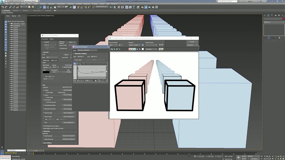This screenshot has width=285, height=160.
Task: Click the Render button in render window
Action: pyautogui.click(x=192, y=42)
